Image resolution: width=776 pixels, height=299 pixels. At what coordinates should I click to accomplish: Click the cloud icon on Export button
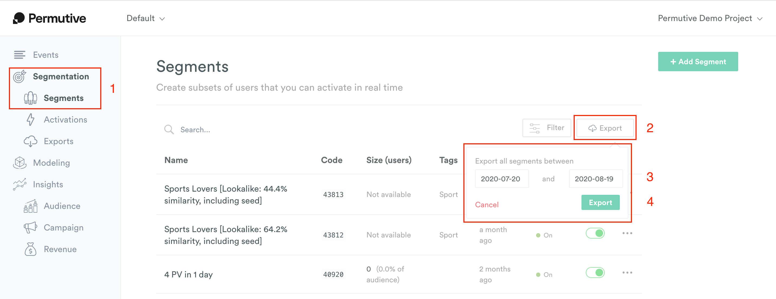coord(592,128)
